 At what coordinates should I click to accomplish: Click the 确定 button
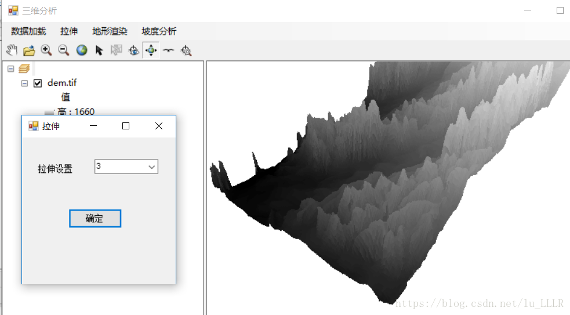click(x=95, y=218)
